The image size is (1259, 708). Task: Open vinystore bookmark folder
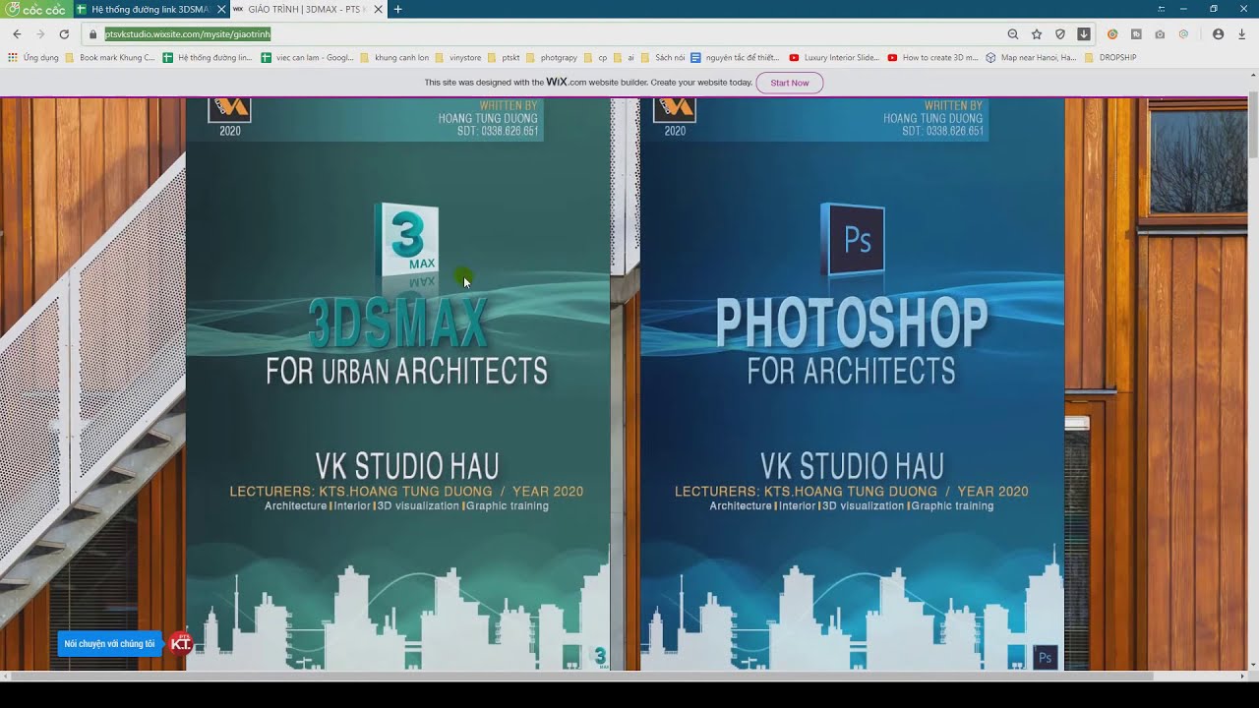click(458, 57)
